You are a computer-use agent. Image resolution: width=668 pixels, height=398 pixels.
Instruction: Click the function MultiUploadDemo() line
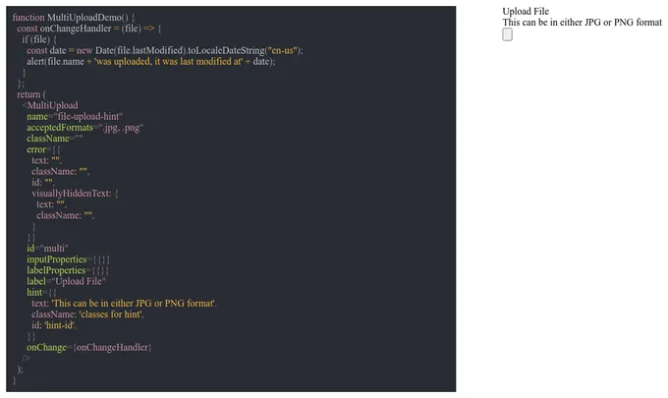74,18
